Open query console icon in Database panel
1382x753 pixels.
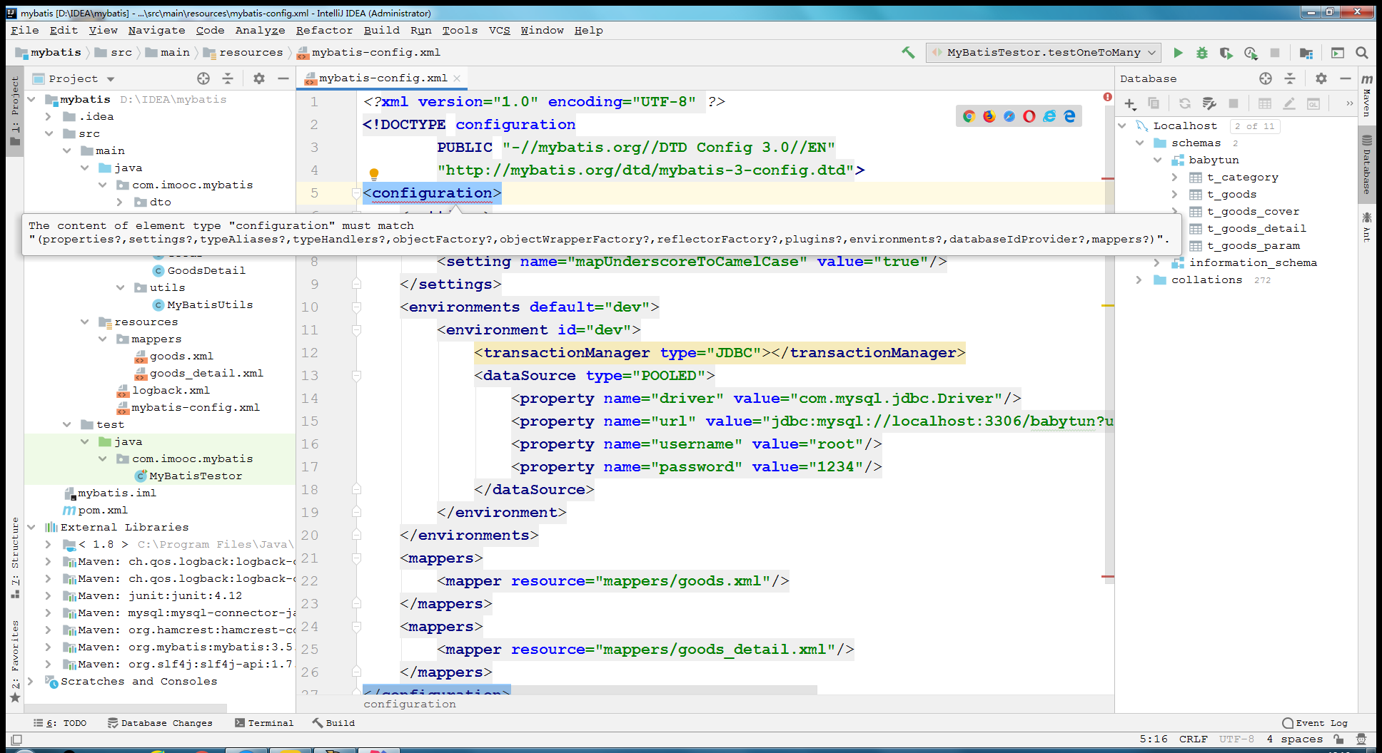[1313, 104]
